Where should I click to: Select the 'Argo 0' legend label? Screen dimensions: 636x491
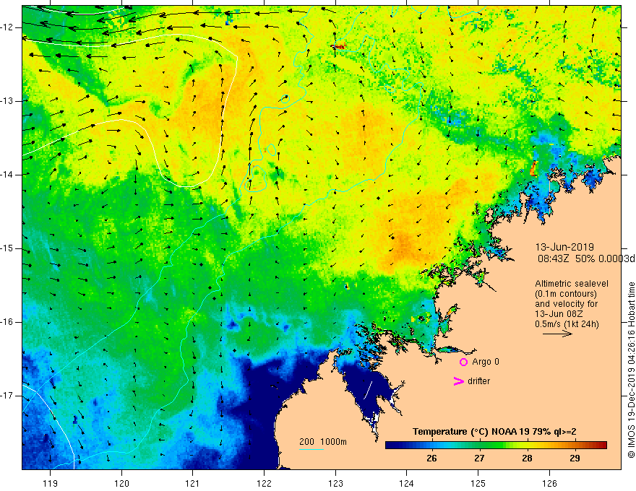486,362
